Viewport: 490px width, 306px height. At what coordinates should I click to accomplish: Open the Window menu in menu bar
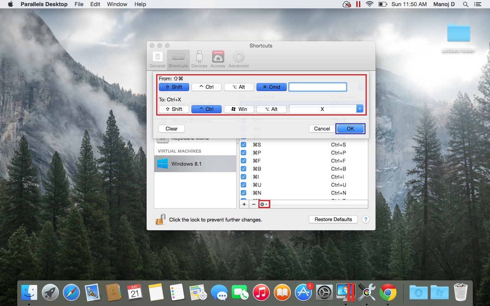coord(117,4)
